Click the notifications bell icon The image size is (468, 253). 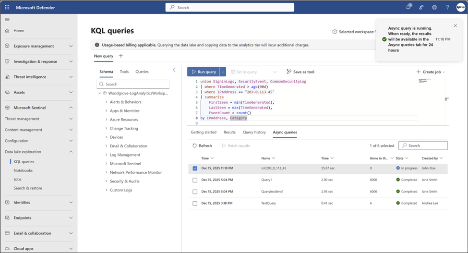408,7
